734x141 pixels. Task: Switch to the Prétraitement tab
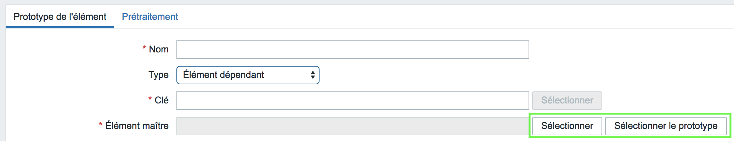coord(150,17)
